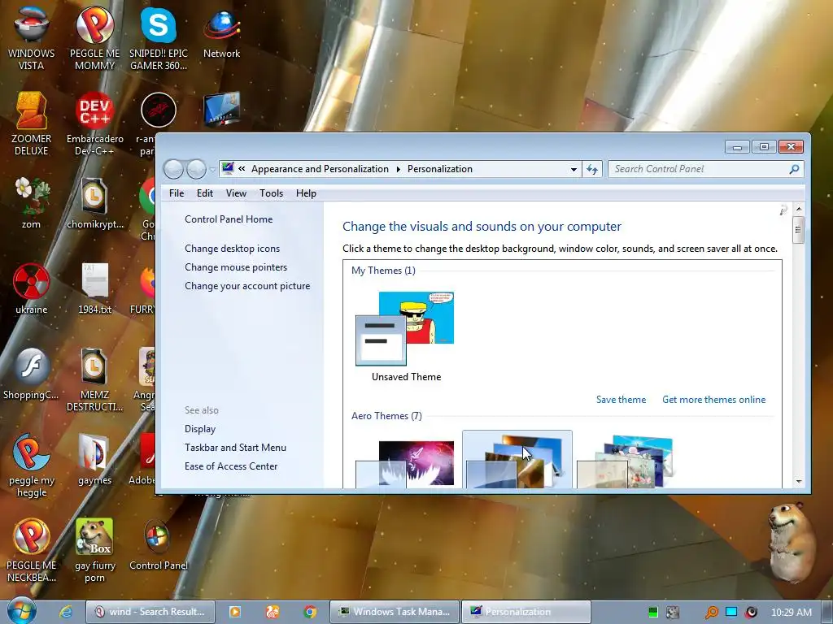Image resolution: width=833 pixels, height=624 pixels.
Task: Refresh the Control Panel address bar
Action: coord(592,169)
